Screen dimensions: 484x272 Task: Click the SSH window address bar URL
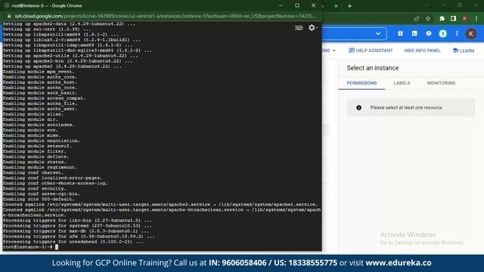pos(165,16)
